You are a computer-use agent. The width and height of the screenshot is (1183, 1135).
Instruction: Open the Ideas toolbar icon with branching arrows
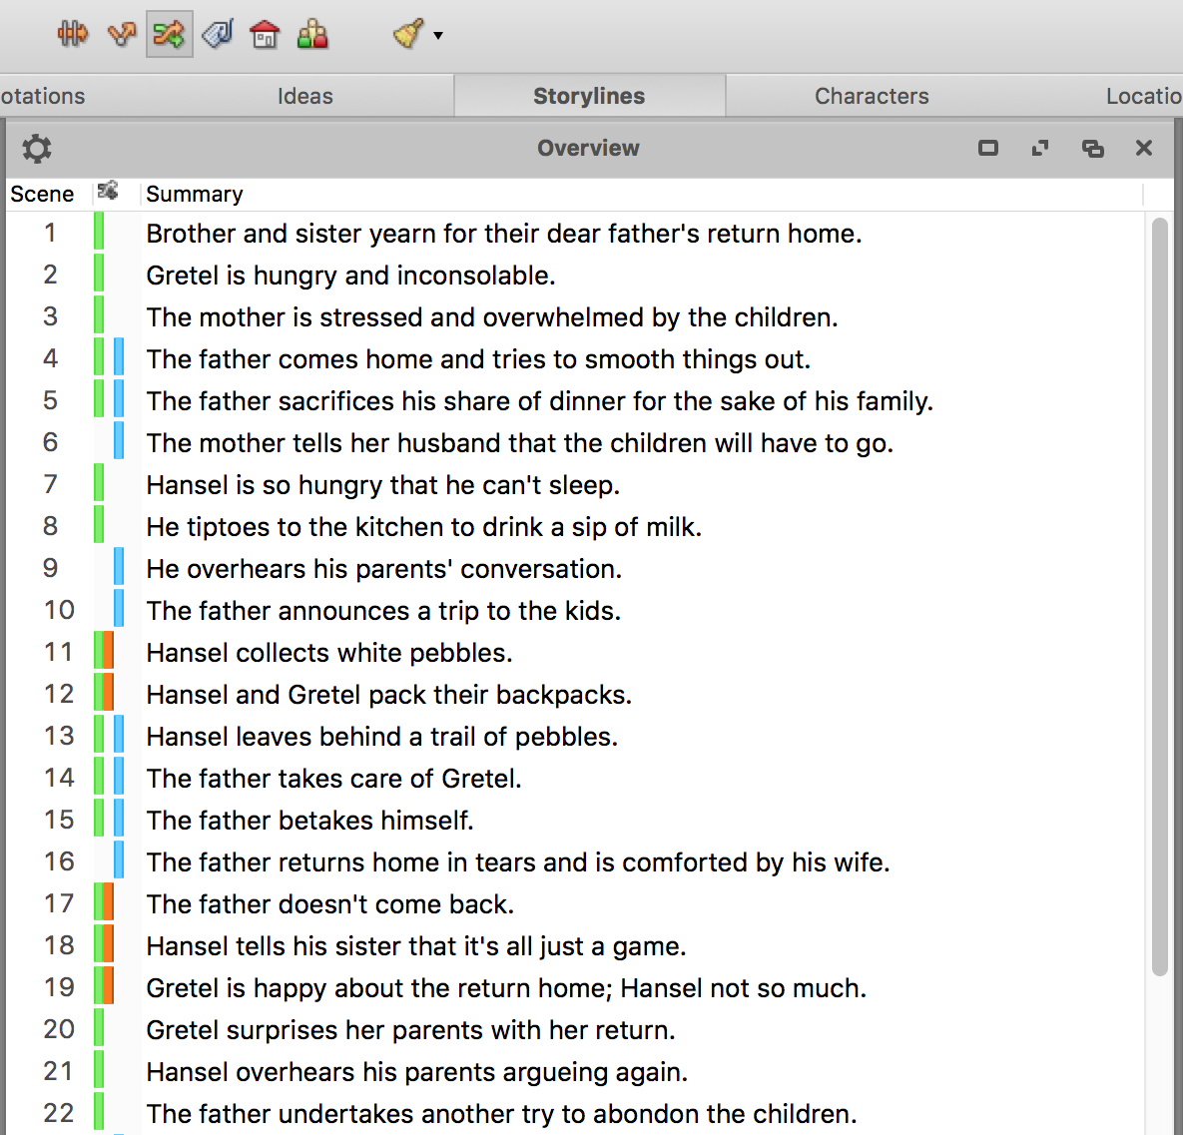122,34
